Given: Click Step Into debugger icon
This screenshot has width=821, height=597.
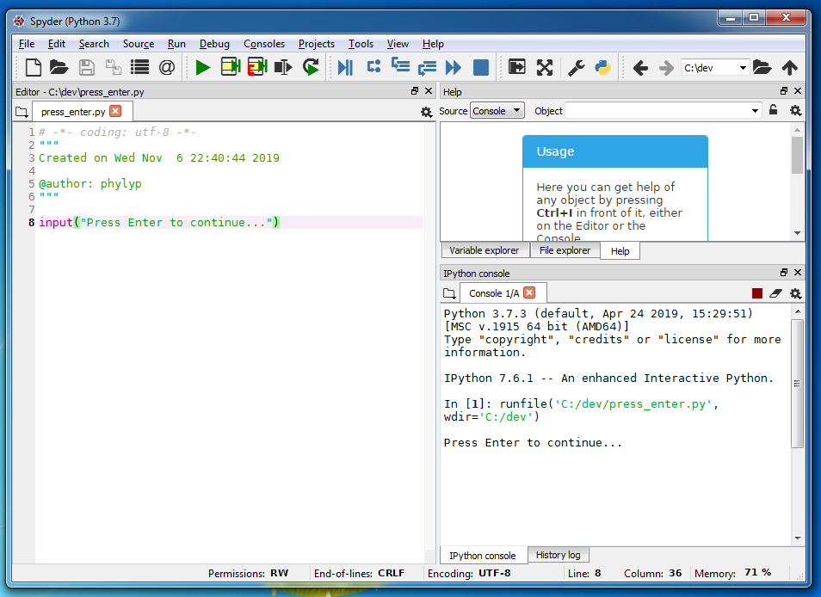Looking at the screenshot, I should pos(400,65).
